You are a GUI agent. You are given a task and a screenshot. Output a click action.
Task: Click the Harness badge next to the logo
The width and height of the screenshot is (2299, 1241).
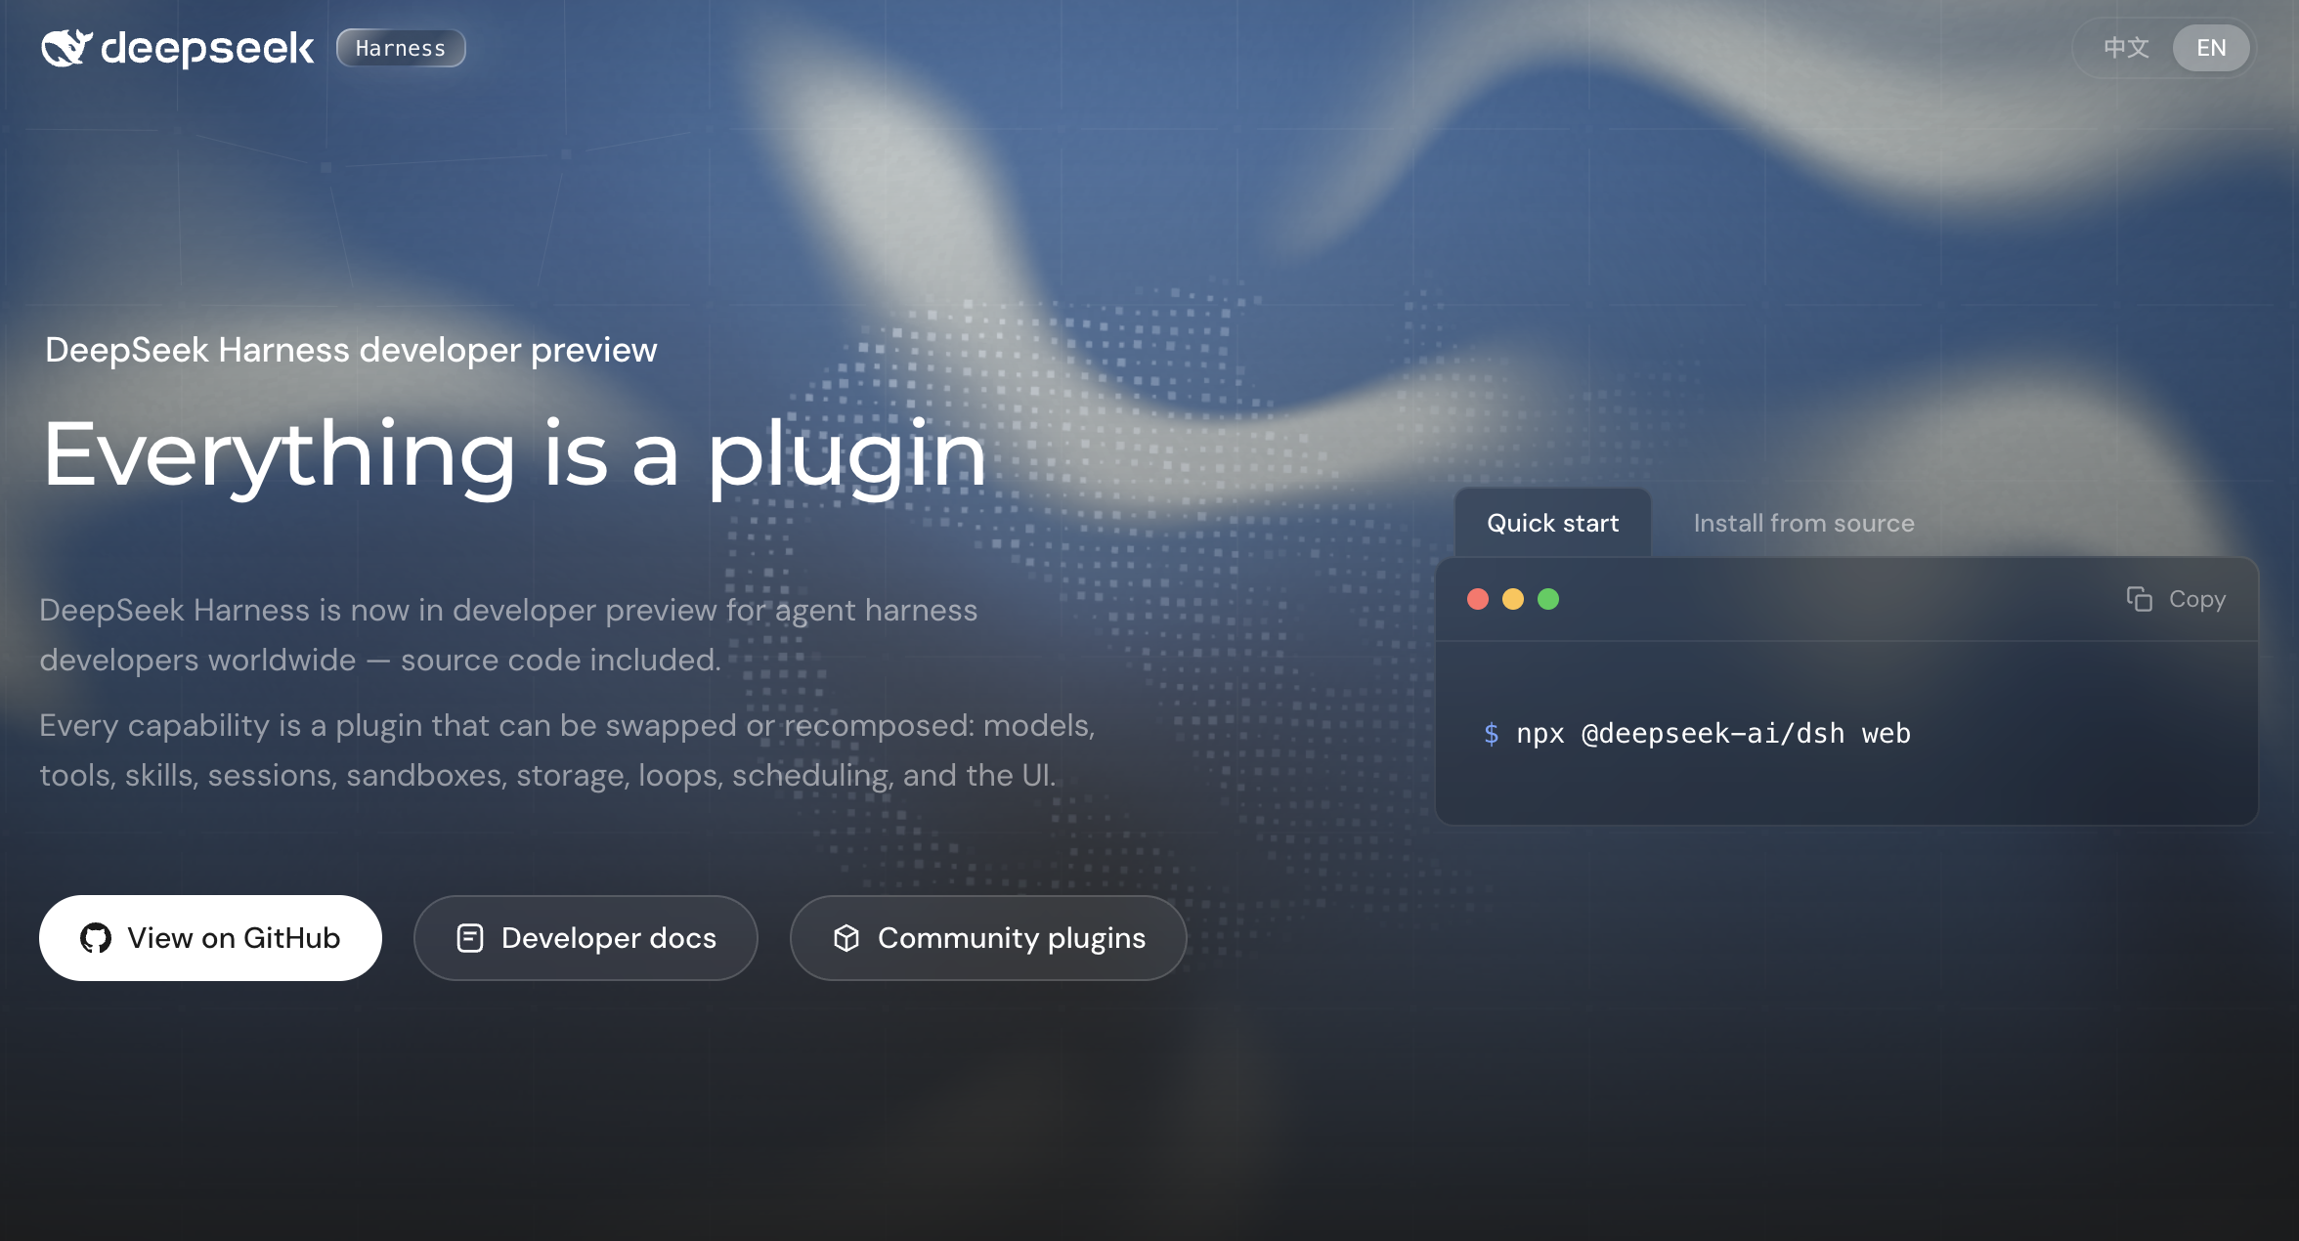(401, 48)
